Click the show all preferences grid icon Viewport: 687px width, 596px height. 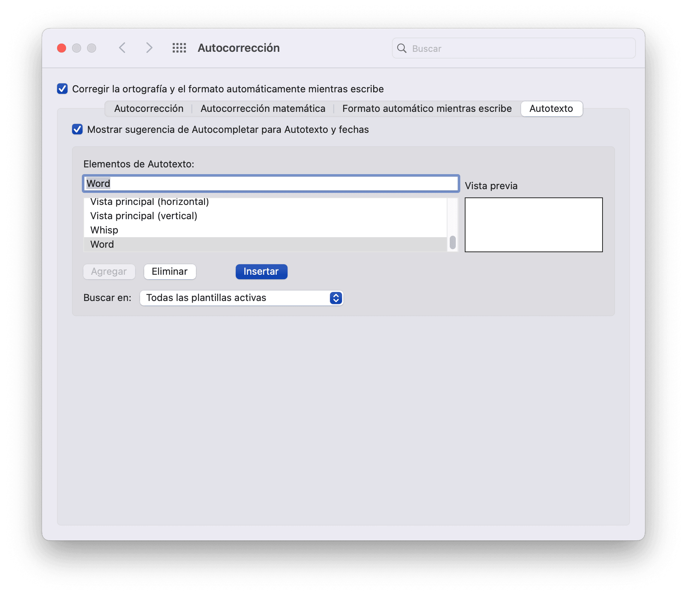(179, 48)
